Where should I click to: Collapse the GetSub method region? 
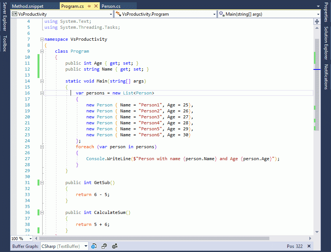pos(42,183)
